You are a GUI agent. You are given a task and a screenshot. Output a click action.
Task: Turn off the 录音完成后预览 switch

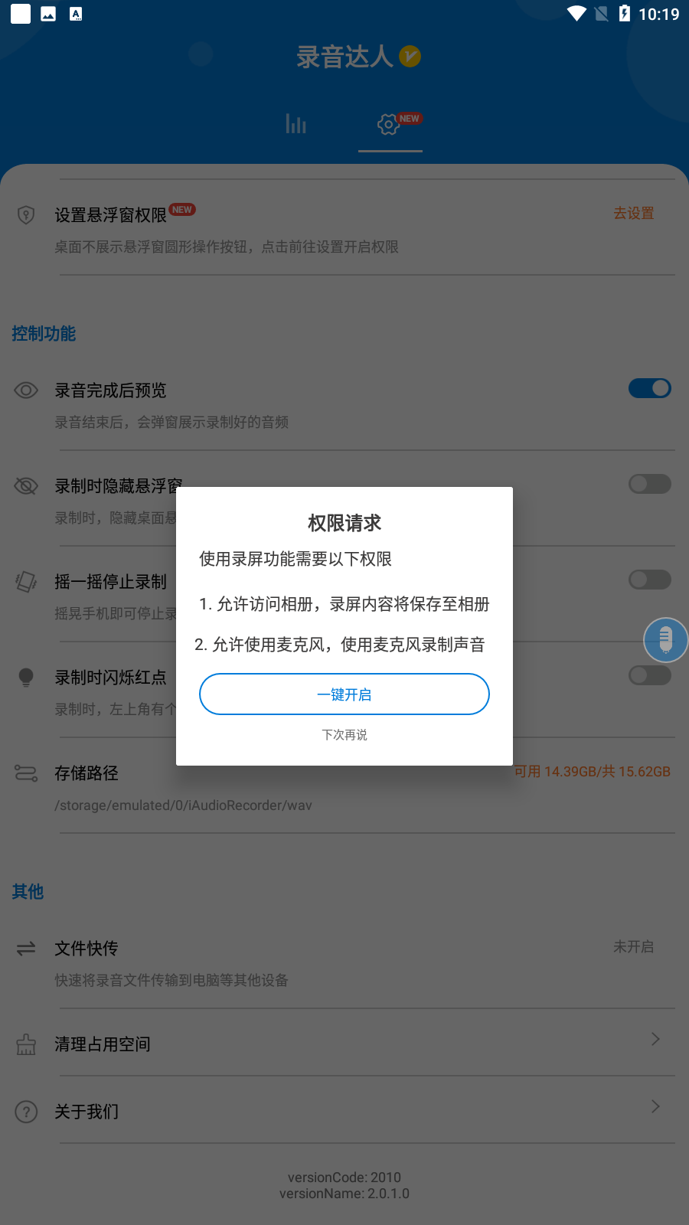tap(650, 388)
